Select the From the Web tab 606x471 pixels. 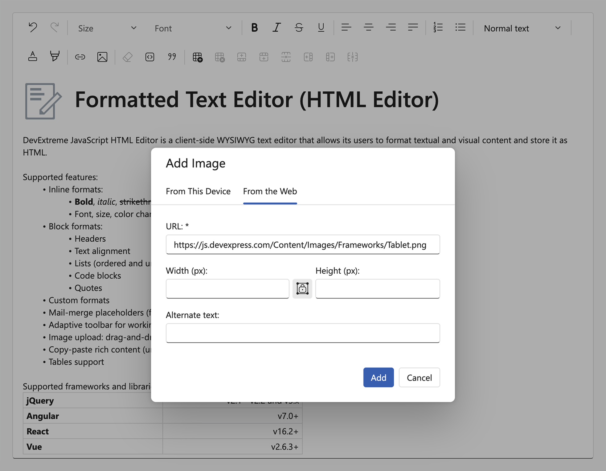coord(270,191)
